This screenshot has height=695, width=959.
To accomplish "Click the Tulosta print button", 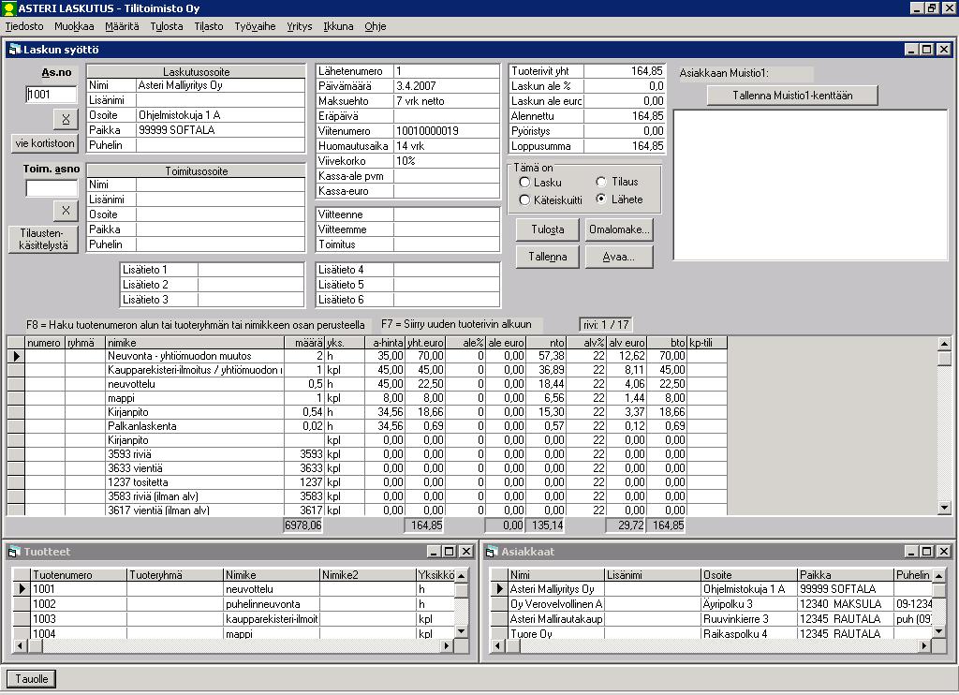I will tap(547, 229).
